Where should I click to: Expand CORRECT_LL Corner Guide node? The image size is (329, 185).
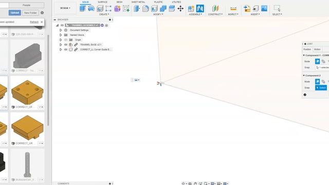(61, 49)
